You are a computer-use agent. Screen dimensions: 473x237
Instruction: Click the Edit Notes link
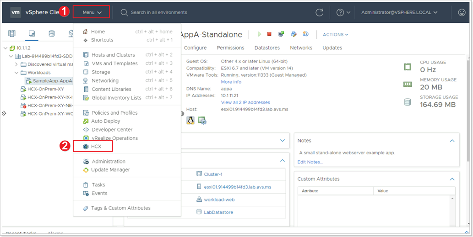pos(310,162)
